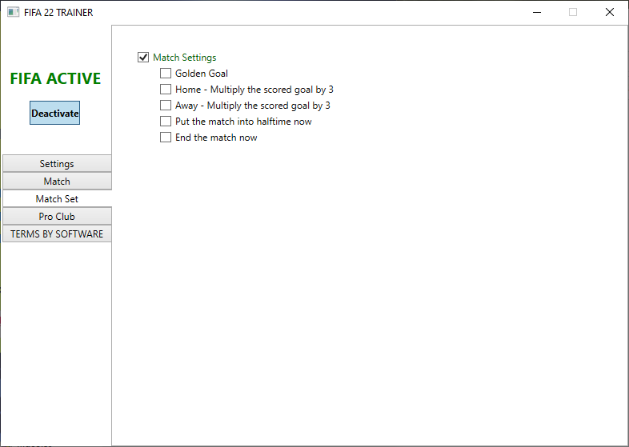The height and width of the screenshot is (447, 629).
Task: Open the TERMS BY SOFTWARE tab
Action: point(57,234)
